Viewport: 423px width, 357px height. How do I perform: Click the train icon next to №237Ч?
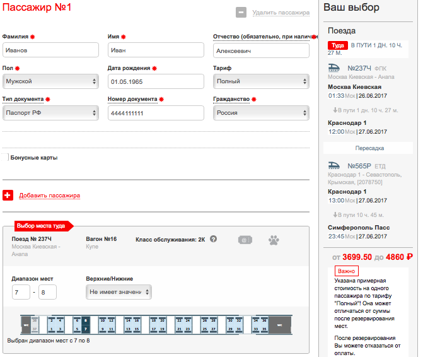click(333, 67)
